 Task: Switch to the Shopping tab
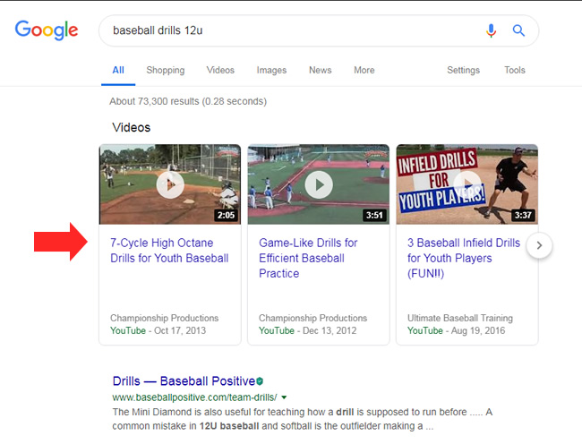pos(165,70)
